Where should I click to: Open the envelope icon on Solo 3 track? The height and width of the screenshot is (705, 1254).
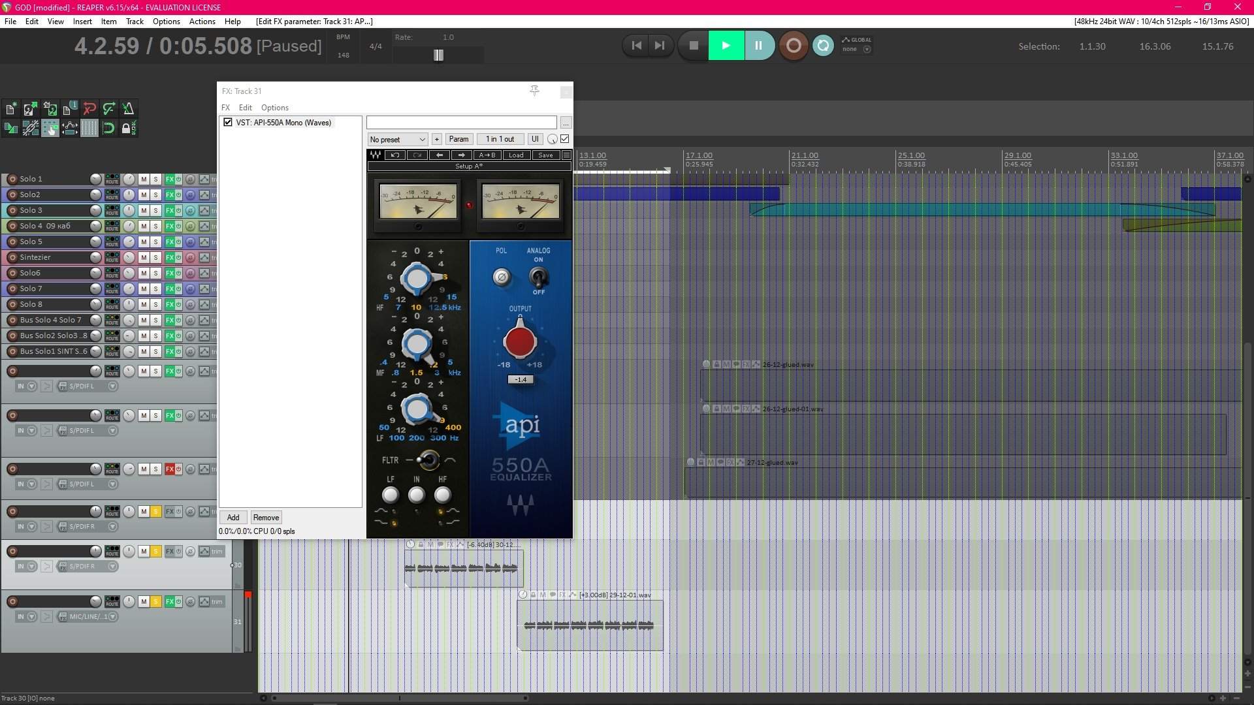point(204,210)
